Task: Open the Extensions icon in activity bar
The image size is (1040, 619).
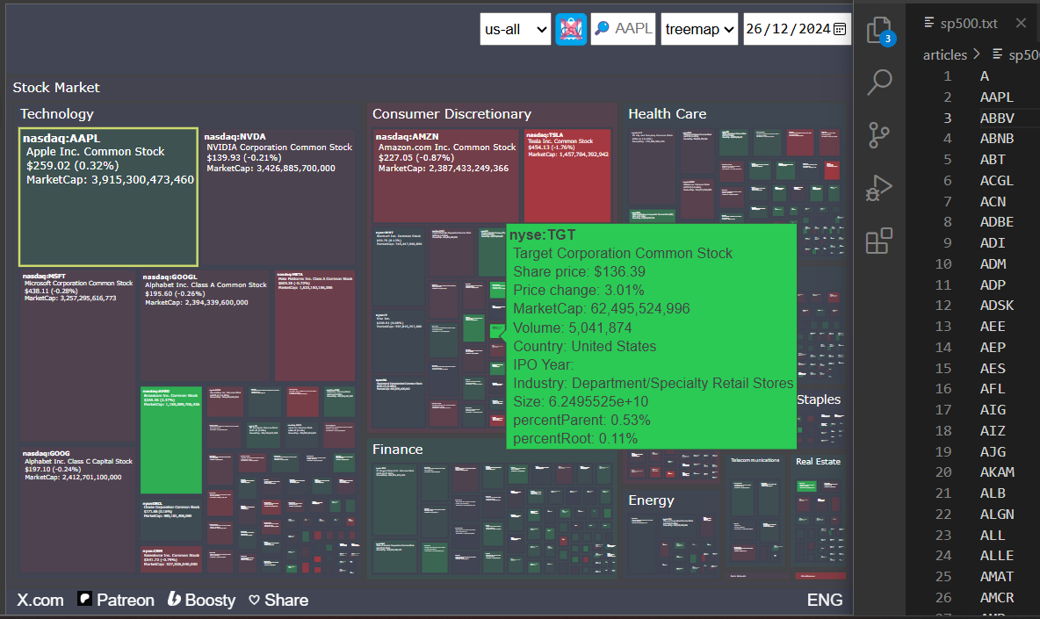Action: tap(879, 241)
